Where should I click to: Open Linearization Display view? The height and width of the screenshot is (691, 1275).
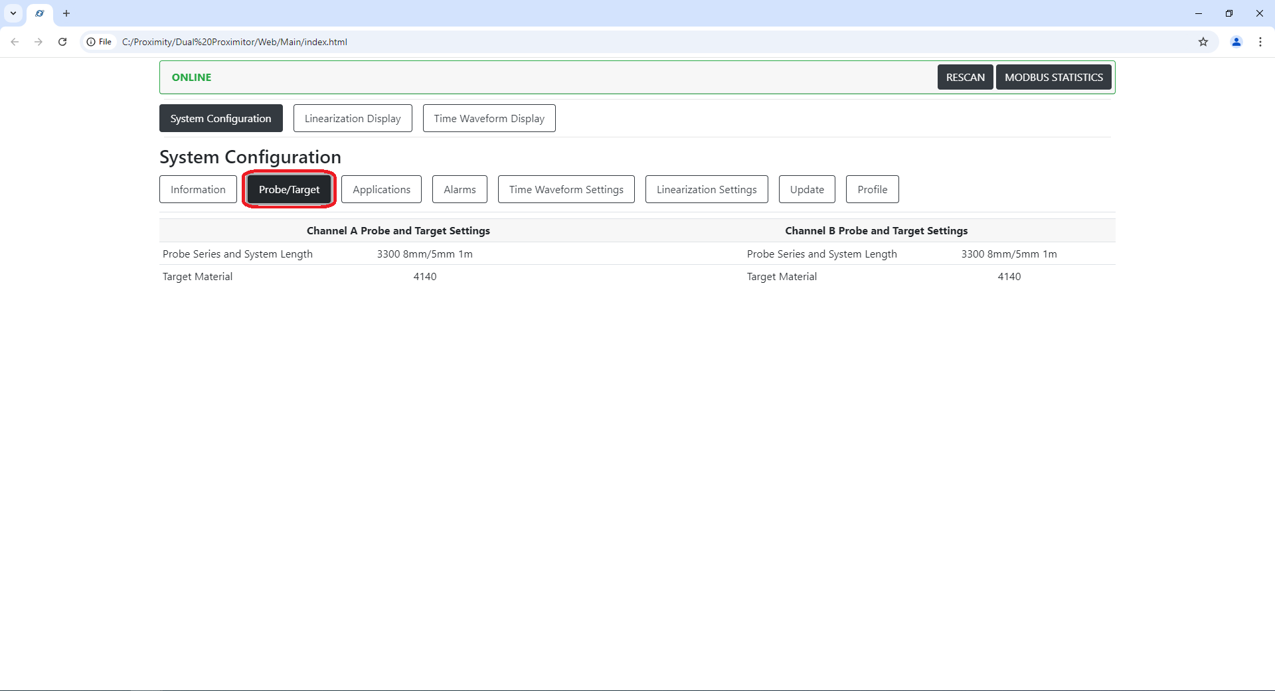pos(353,118)
